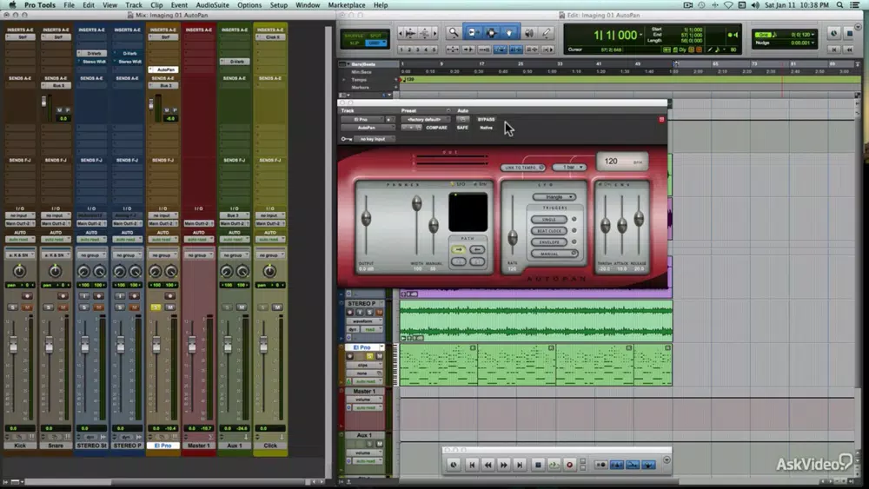Toggle SAFE automation on plug-in
The image size is (869, 489).
pyautogui.click(x=462, y=128)
